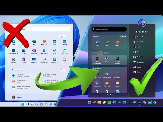163x122 pixels.
Task: Open the Calendar app icon
Action: tap(65, 42)
